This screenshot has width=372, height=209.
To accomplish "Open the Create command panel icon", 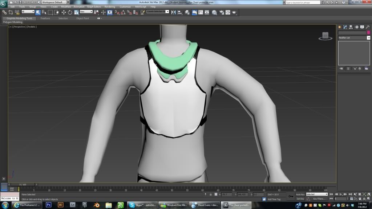I will tap(340, 27).
